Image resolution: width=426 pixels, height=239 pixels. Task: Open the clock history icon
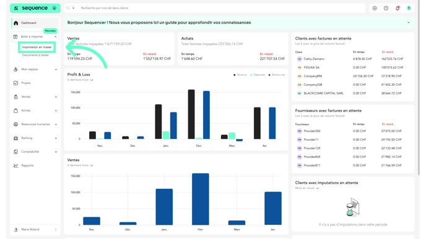point(386,8)
